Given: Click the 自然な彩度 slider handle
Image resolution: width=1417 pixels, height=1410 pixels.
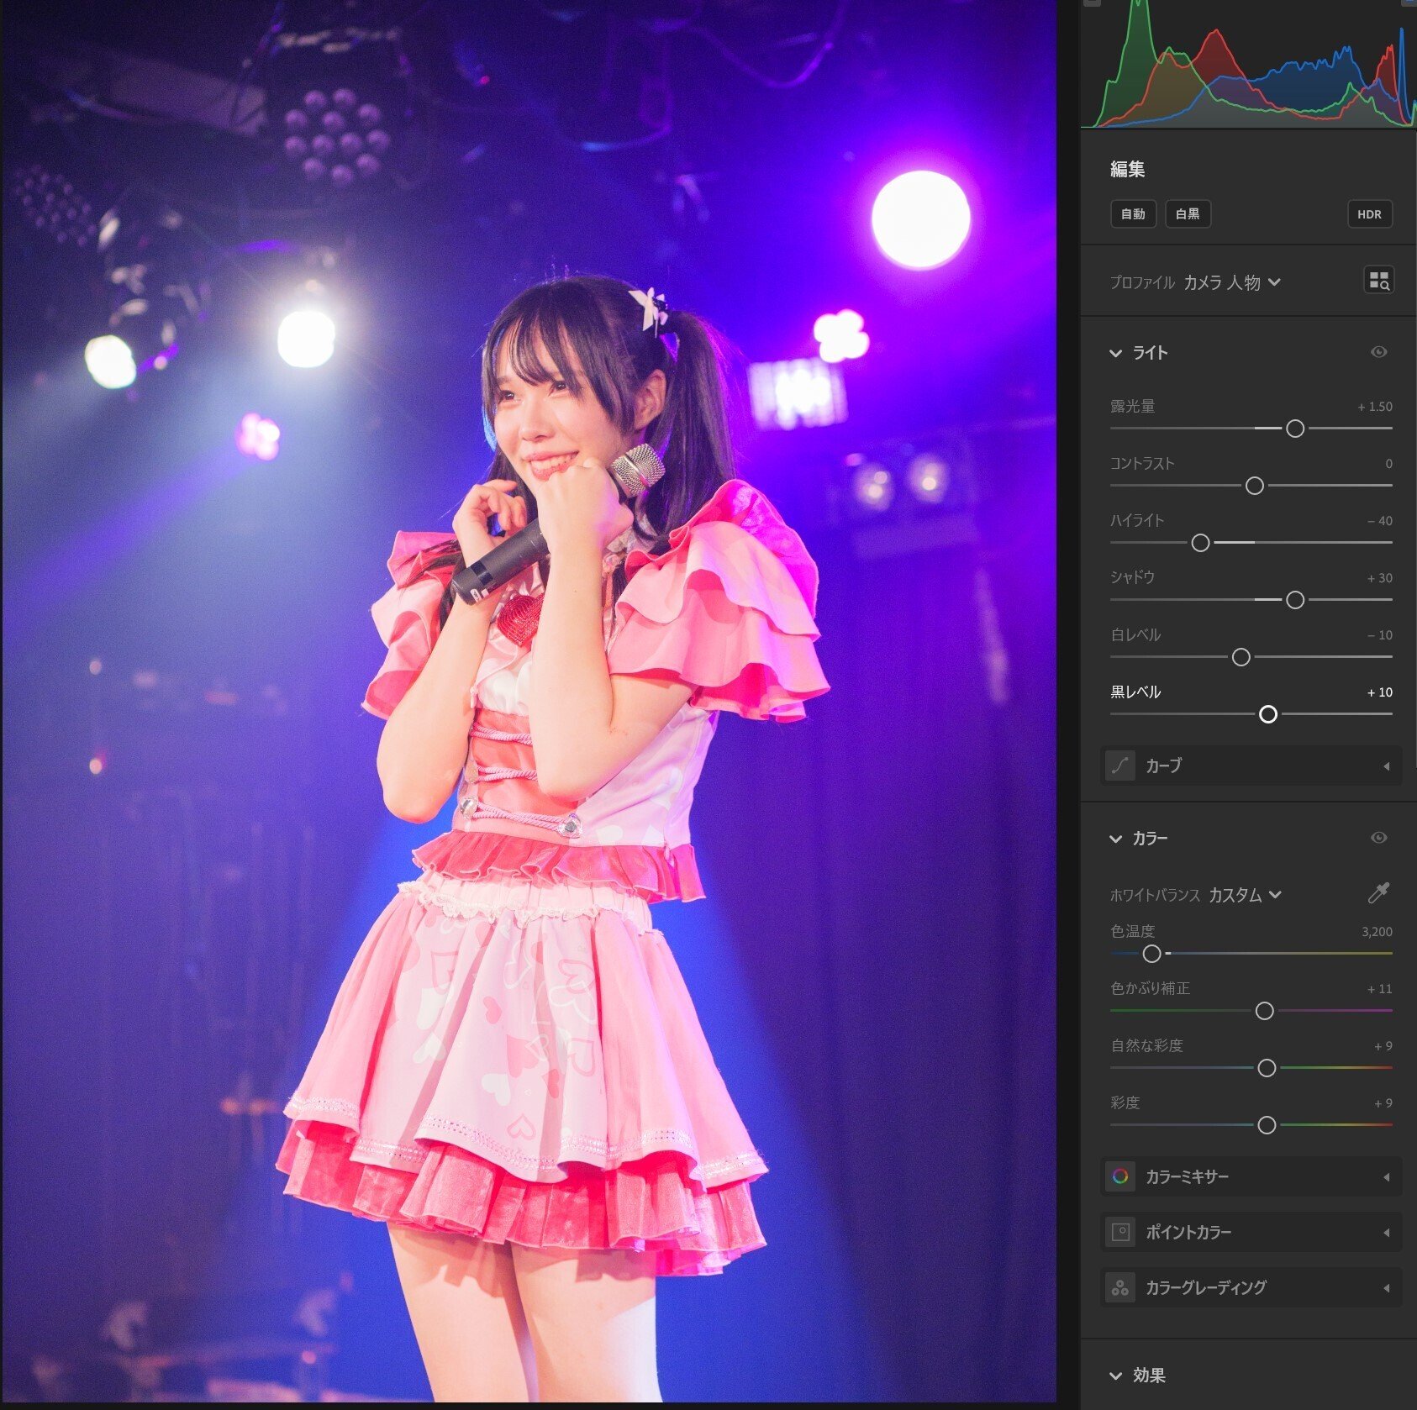Looking at the screenshot, I should 1267,1068.
